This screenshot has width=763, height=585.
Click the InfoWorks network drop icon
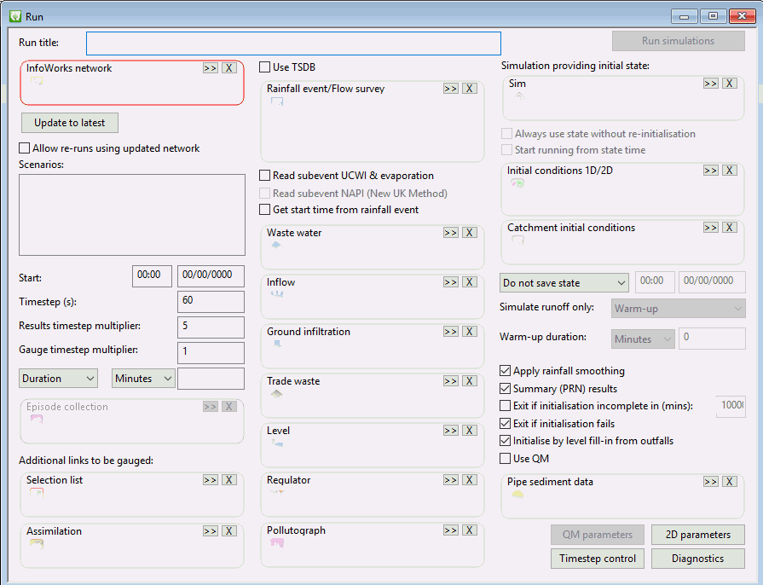click(x=37, y=81)
